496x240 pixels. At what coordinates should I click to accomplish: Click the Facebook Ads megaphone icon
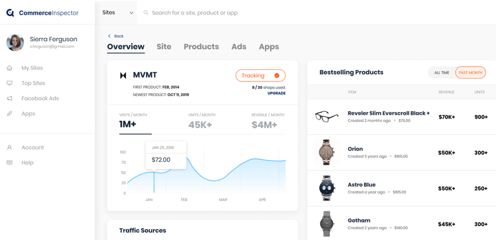(x=10, y=99)
